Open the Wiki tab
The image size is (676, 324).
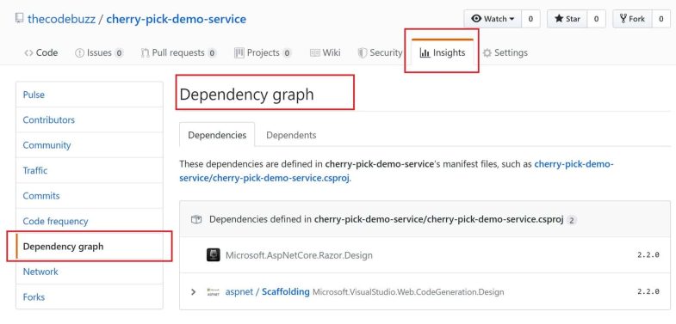pos(325,53)
